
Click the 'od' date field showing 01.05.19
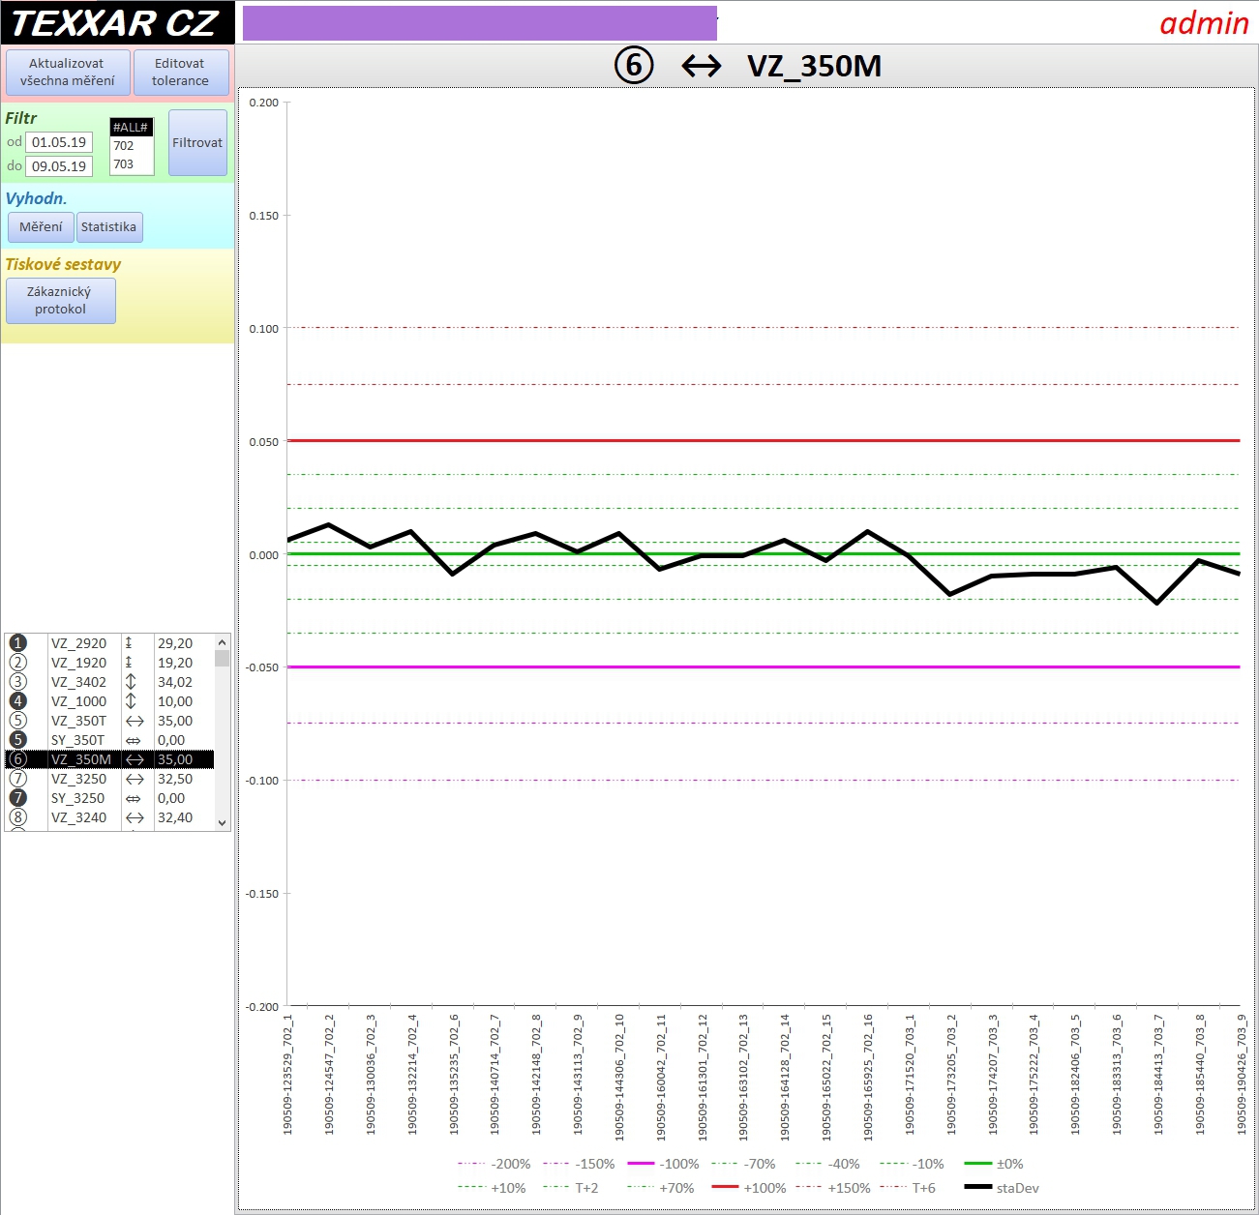tap(59, 142)
